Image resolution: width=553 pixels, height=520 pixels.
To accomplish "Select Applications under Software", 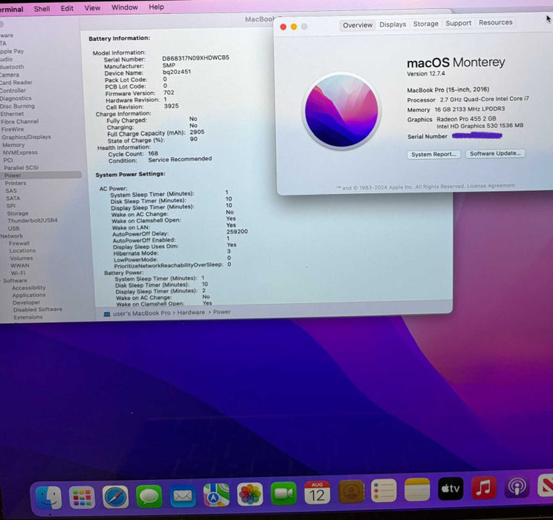I will pyautogui.click(x=28, y=295).
